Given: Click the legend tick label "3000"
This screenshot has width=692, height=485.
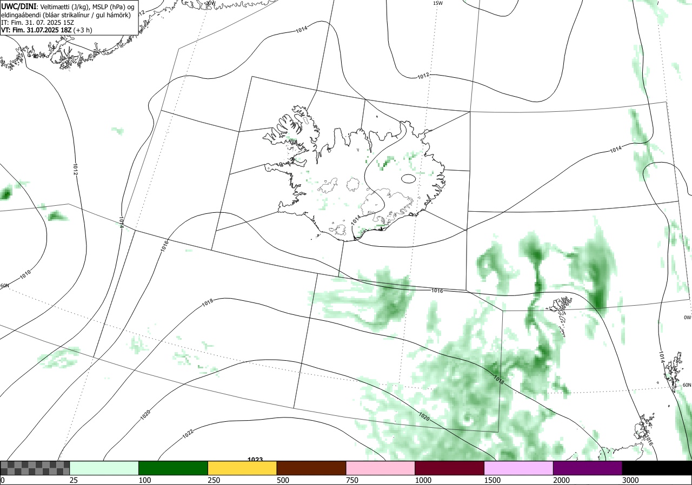Looking at the screenshot, I should tap(630, 480).
